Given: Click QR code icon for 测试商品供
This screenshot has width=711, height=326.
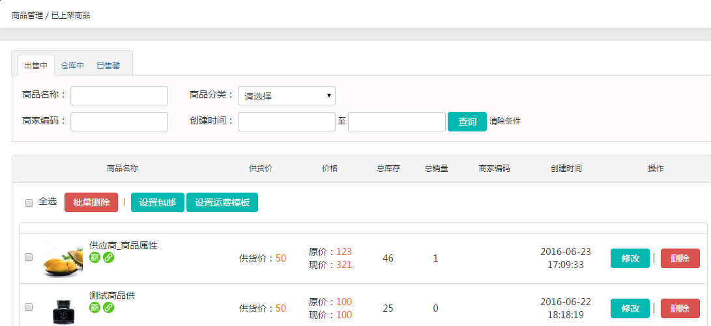Looking at the screenshot, I should 94,307.
